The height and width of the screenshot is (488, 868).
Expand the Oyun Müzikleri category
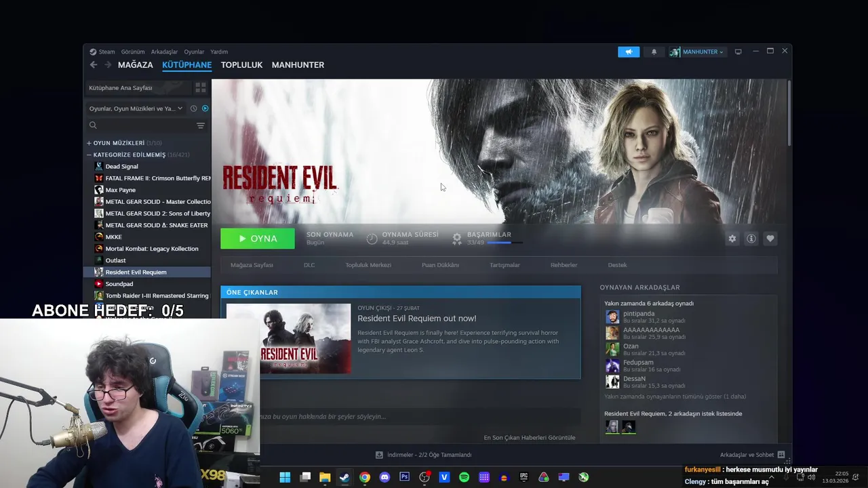click(89, 143)
